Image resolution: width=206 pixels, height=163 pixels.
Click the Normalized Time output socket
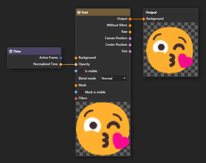coord(61,64)
